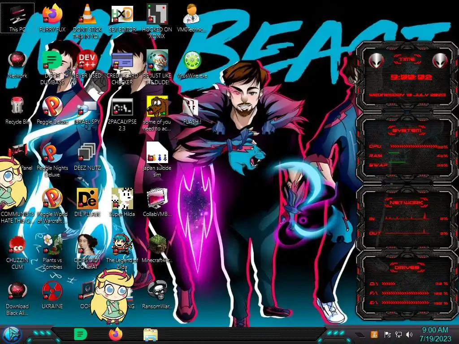Select the OOPS DID I DO THAT portrait icon
The height and width of the screenshot is (344, 459).
87,252
